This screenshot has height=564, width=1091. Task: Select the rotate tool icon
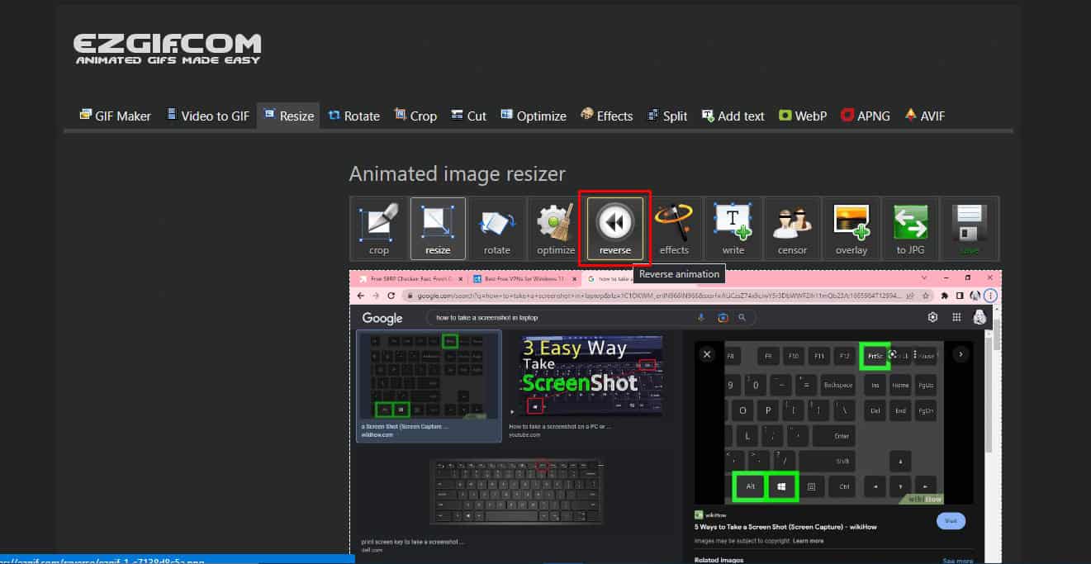[497, 229]
